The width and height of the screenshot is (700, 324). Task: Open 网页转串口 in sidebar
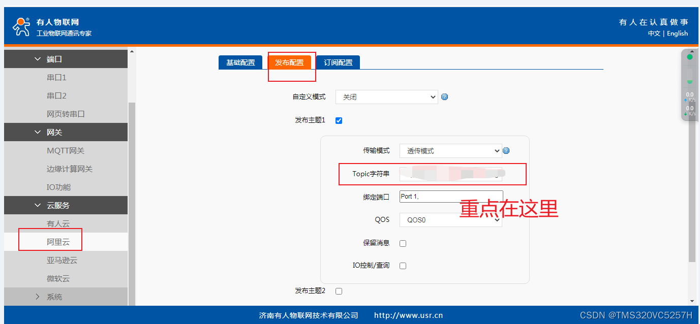pyautogui.click(x=66, y=114)
